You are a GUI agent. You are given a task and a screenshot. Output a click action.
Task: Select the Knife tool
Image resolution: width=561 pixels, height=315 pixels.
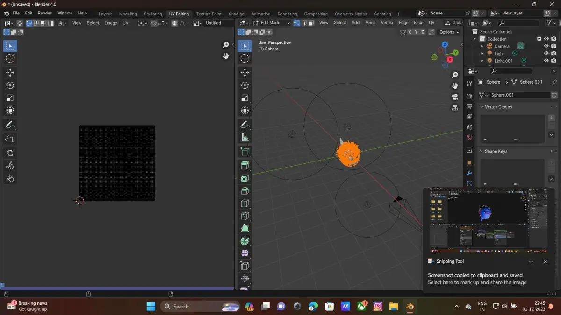pyautogui.click(x=245, y=216)
